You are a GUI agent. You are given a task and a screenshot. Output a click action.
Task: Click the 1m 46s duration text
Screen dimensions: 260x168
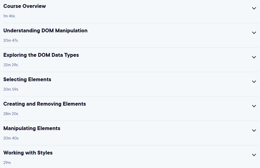pyautogui.click(x=9, y=16)
